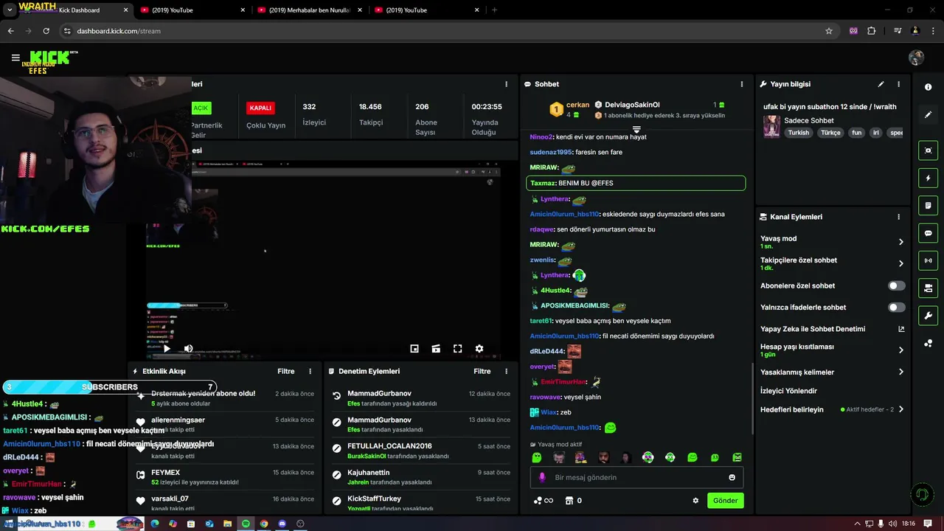
Task: Open chat settings gear icon
Action: (695, 500)
